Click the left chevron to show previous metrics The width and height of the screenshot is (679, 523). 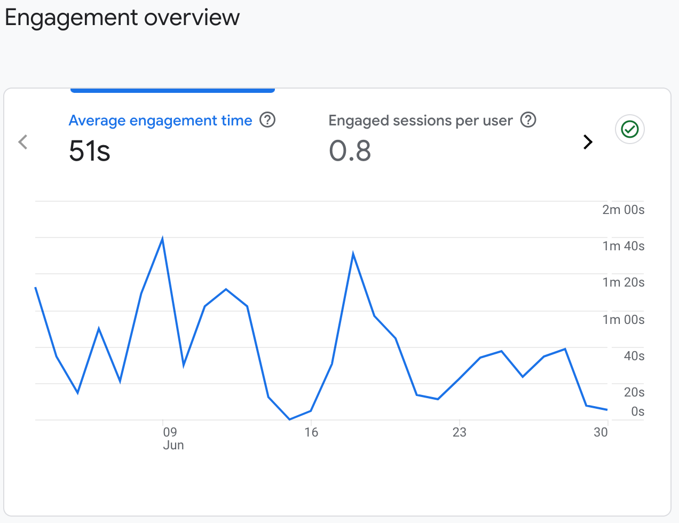pyautogui.click(x=23, y=142)
